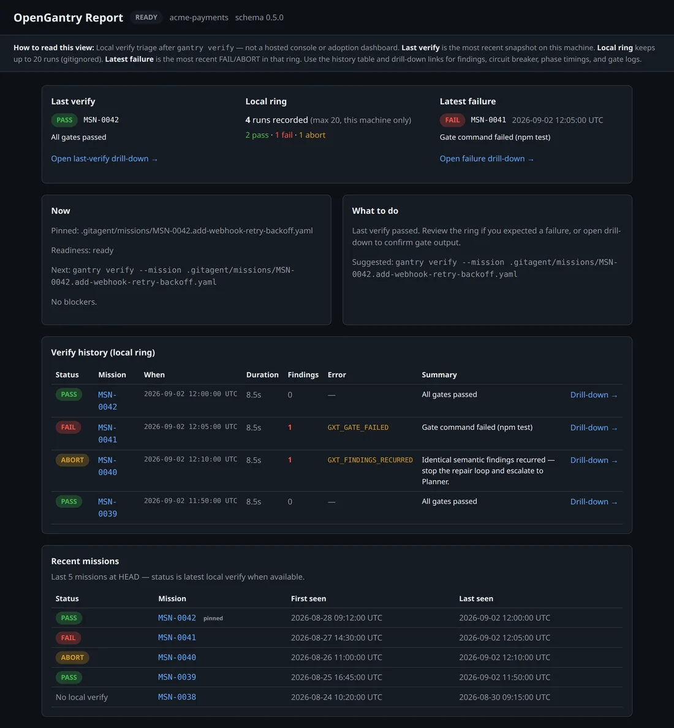Open MSN-0041 in Recent missions
This screenshot has width=674, height=728.
coord(177,638)
